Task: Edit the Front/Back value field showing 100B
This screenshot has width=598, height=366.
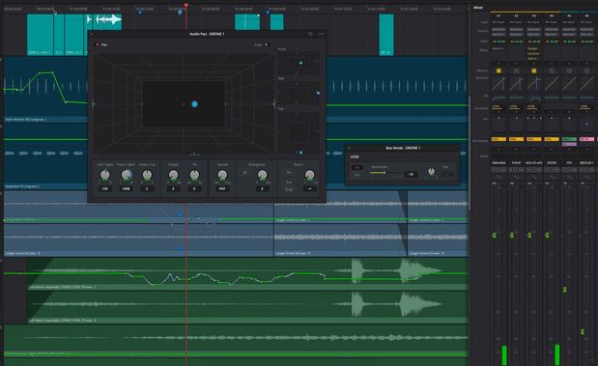Action: (127, 188)
